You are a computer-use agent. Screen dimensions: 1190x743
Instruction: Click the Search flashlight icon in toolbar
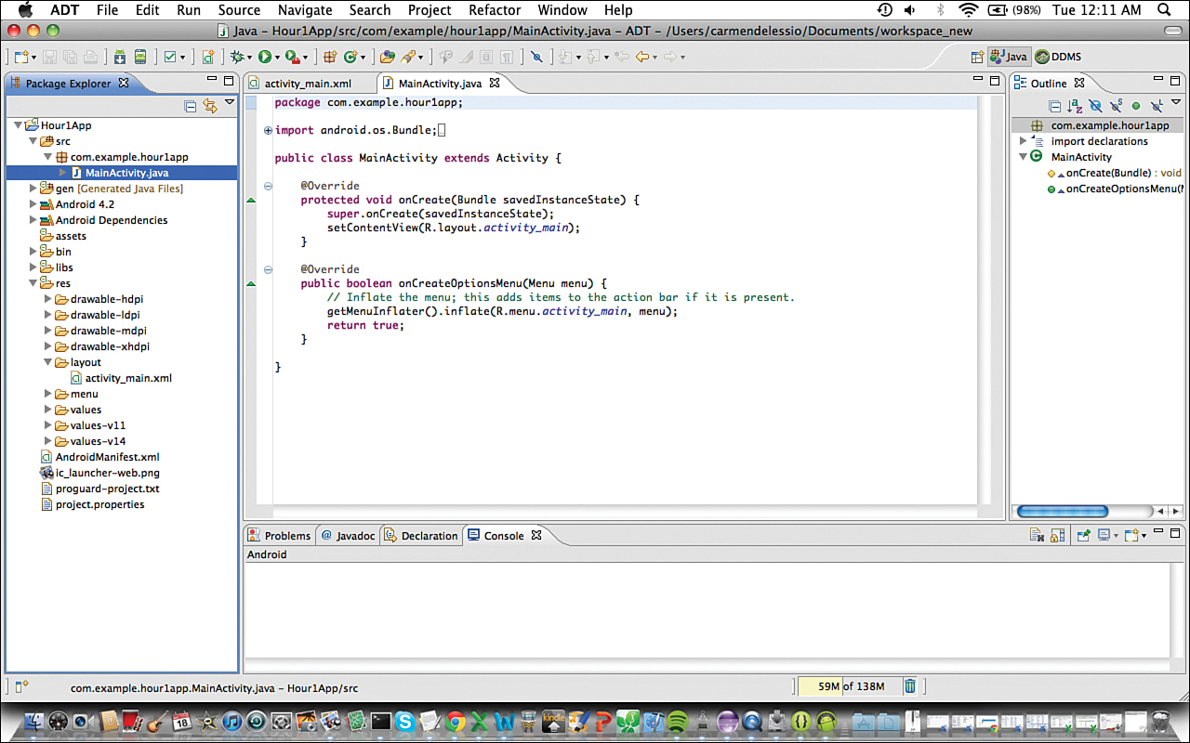(407, 57)
